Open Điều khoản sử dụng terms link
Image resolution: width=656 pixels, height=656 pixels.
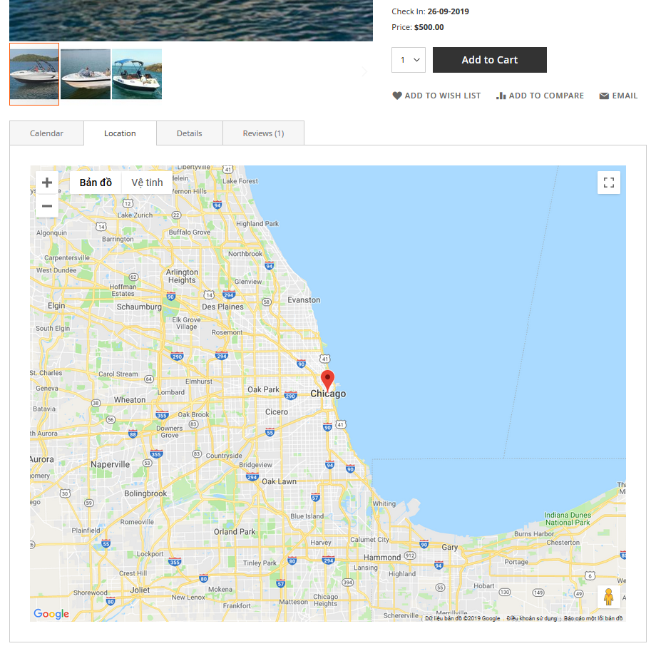pyautogui.click(x=532, y=618)
